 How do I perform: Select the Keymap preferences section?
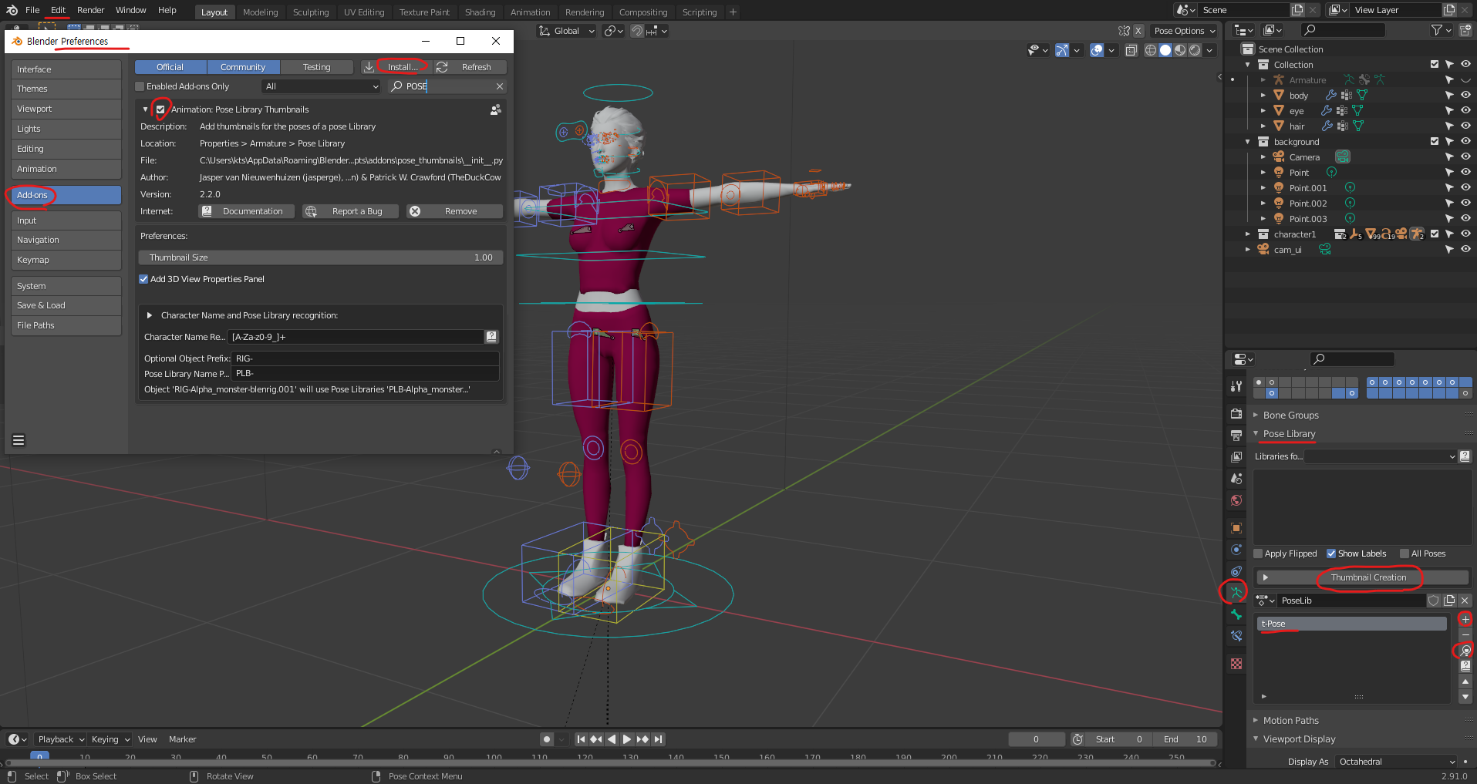[66, 260]
